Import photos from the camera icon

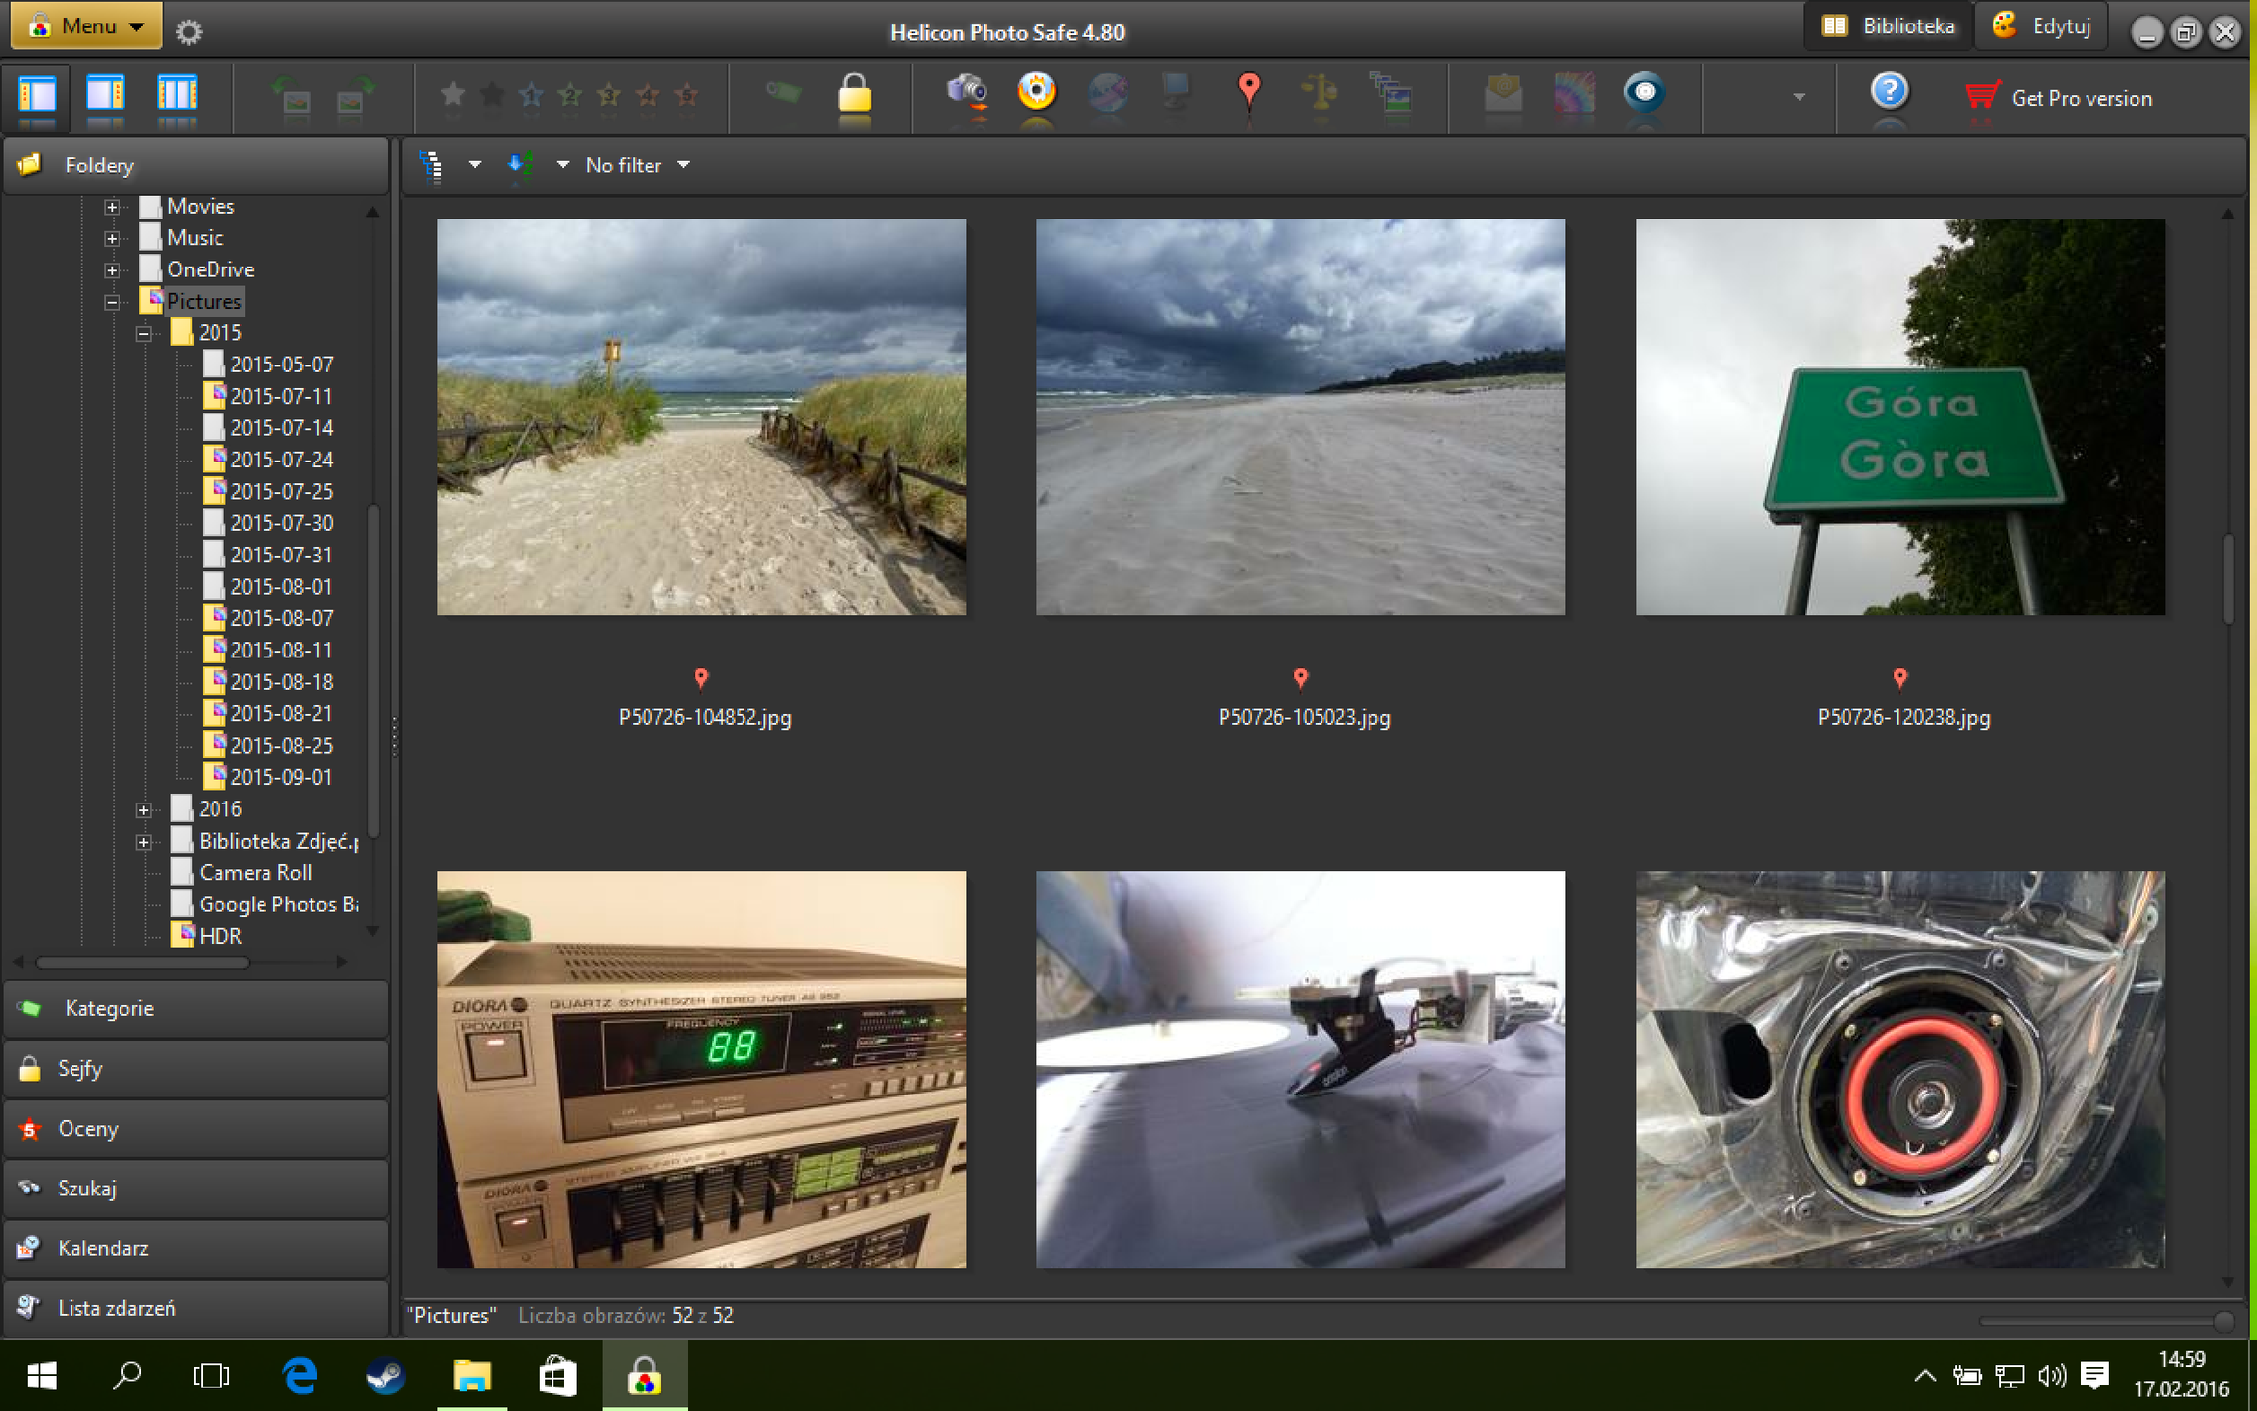967,93
